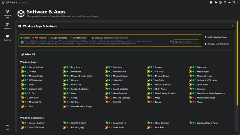The width and height of the screenshot is (240, 135).
Task: Click the reinstallable icon beside Alarms & Clock
Action: pyautogui.click(x=28, y=67)
